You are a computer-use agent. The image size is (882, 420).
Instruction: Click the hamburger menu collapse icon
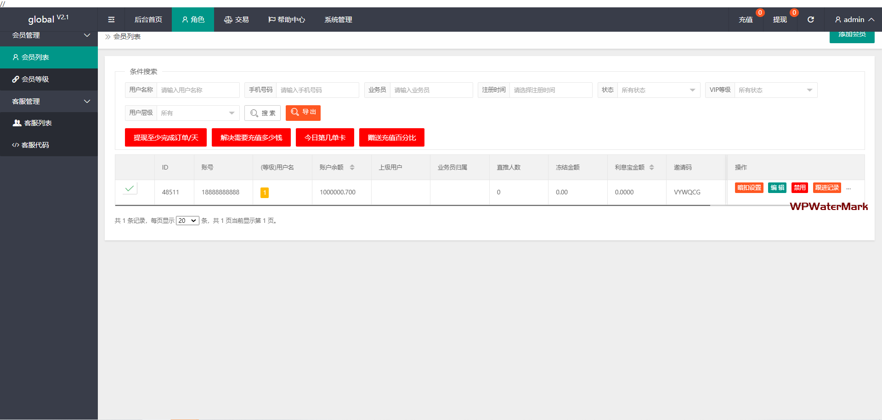[111, 20]
